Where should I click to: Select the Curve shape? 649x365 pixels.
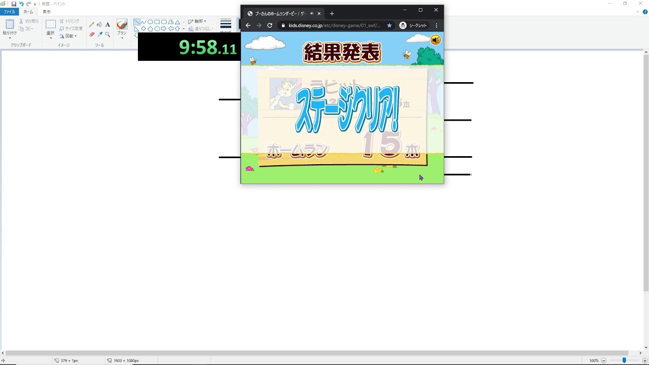click(144, 22)
